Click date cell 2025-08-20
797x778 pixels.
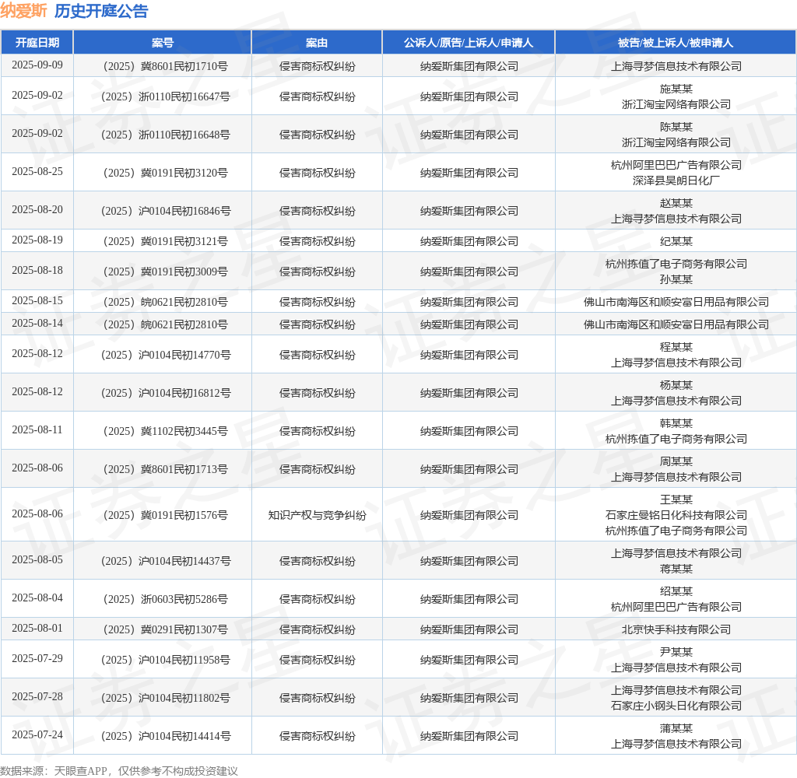tap(37, 210)
